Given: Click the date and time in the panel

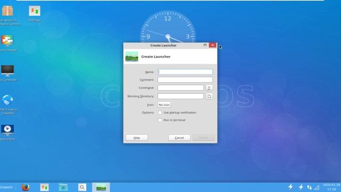Looking at the screenshot, I should [x=331, y=187].
